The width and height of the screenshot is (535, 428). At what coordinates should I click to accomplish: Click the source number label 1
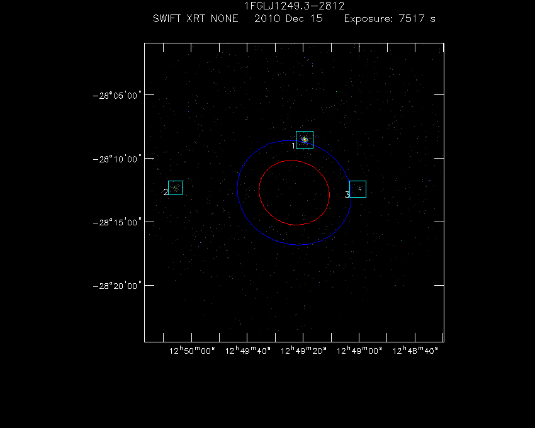[293, 146]
